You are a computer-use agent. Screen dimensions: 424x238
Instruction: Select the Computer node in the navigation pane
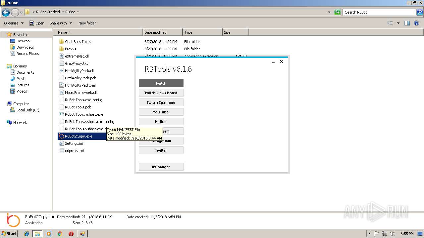pos(21,104)
